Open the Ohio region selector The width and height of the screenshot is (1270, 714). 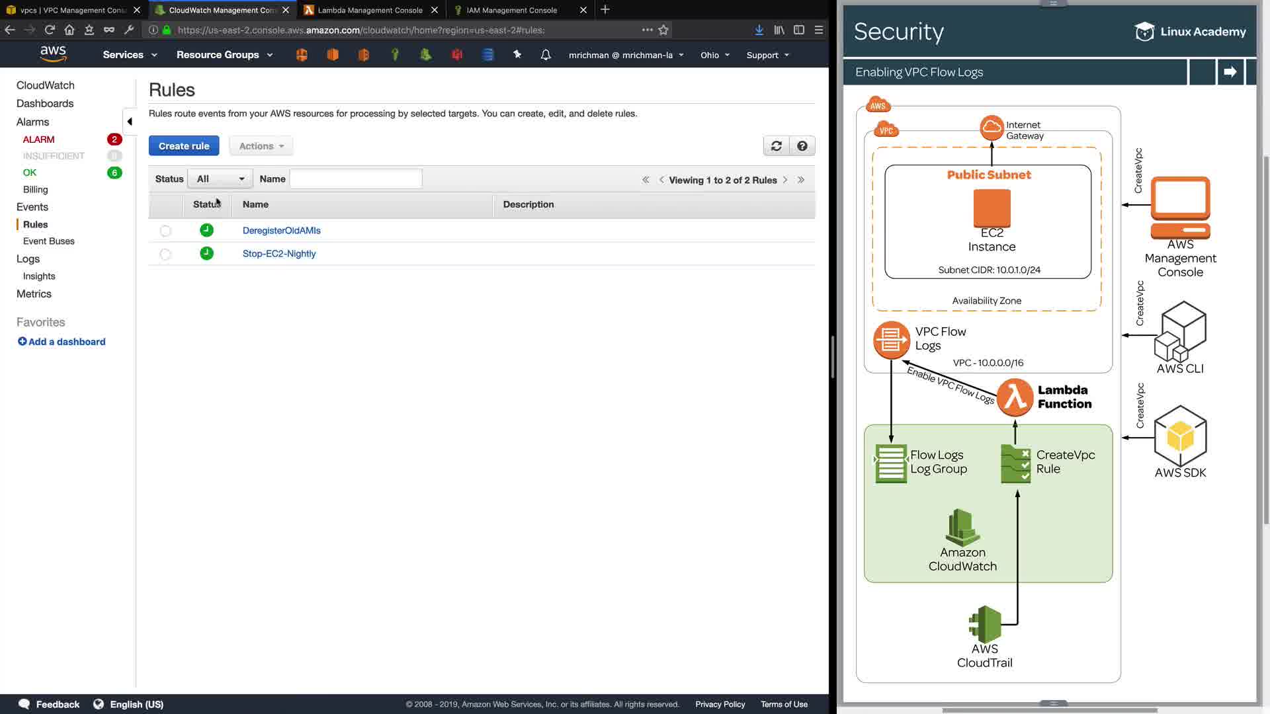coord(714,55)
